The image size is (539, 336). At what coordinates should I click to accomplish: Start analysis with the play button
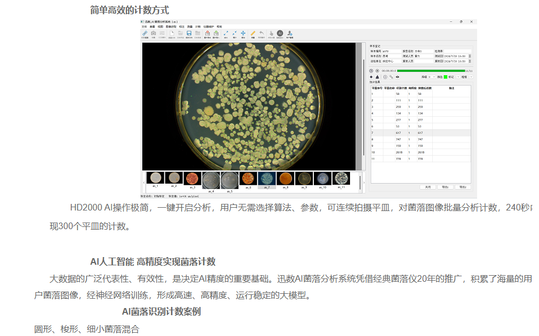[x=371, y=71]
